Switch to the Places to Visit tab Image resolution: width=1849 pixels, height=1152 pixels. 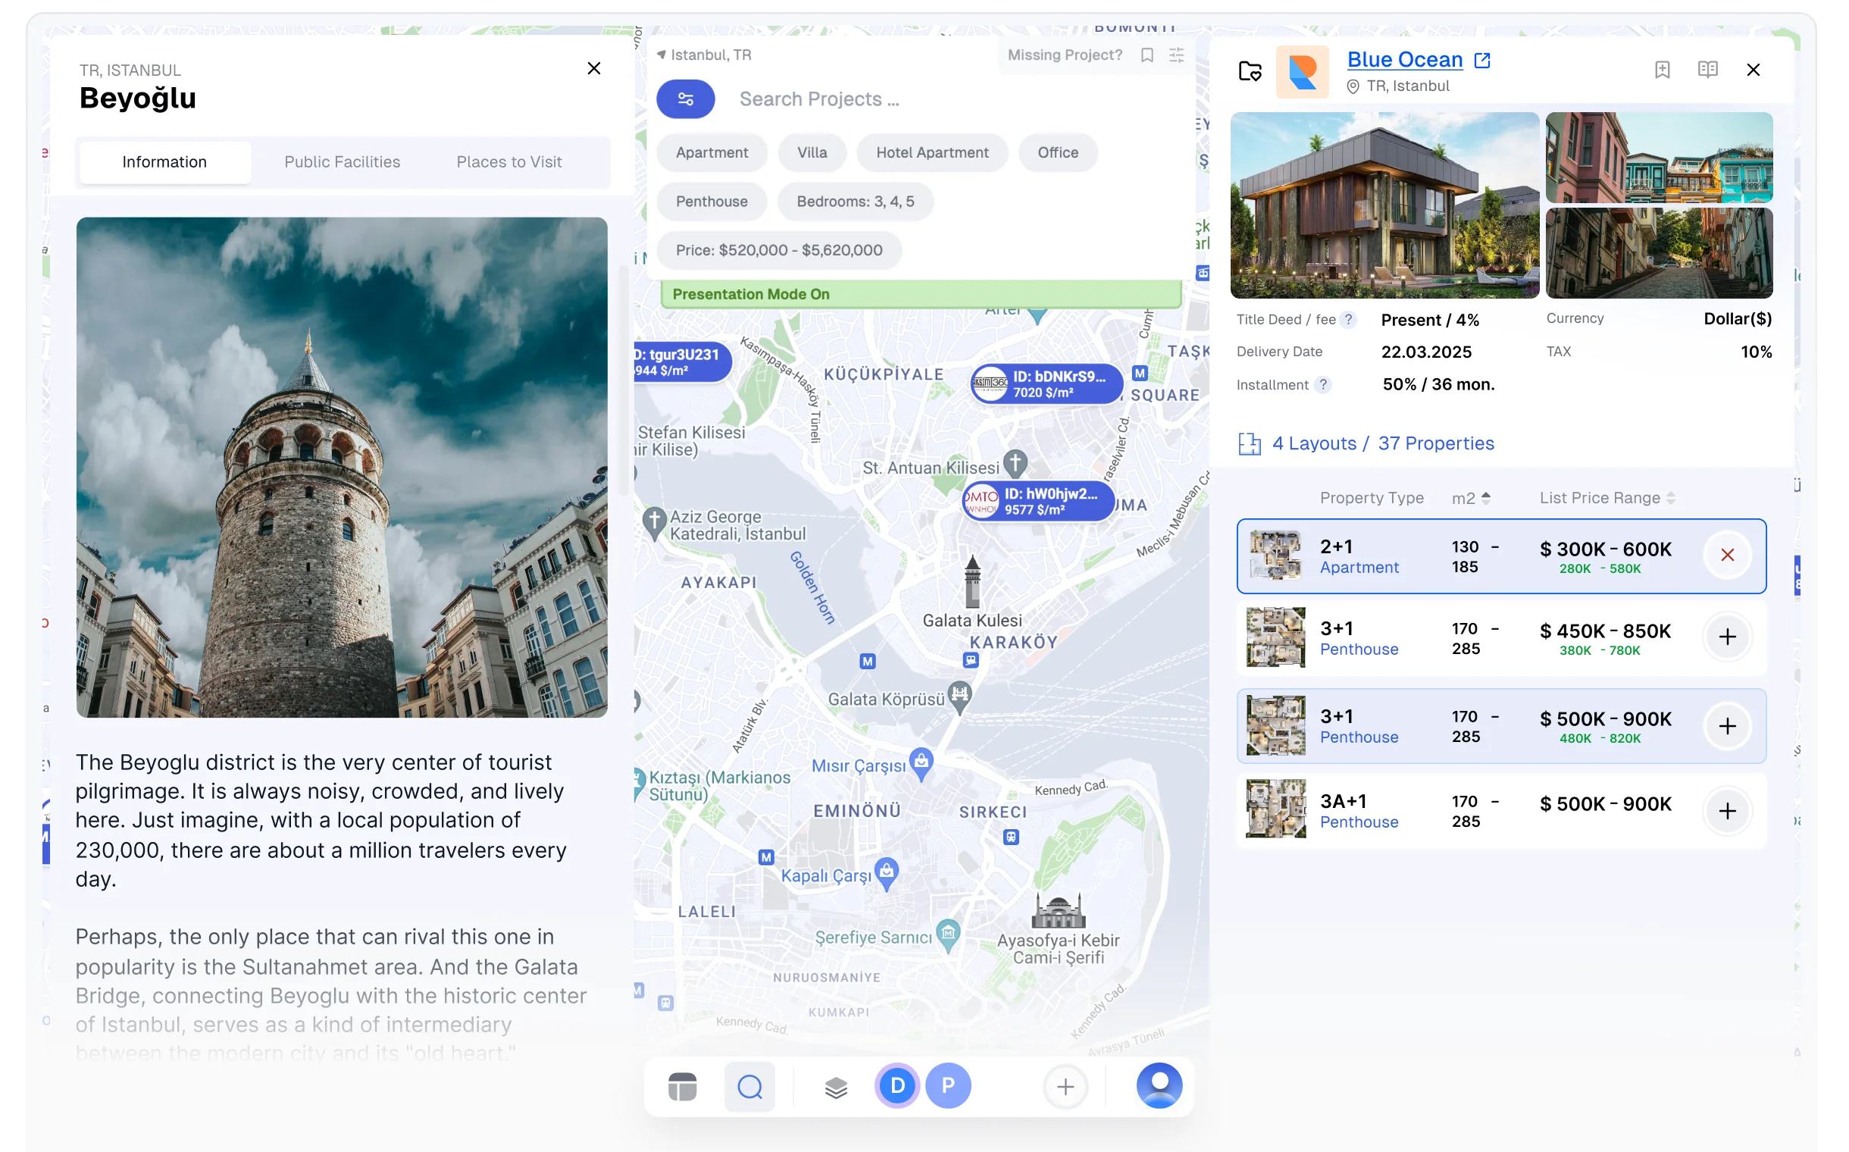(509, 161)
